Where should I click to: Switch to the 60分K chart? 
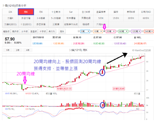point(146,18)
